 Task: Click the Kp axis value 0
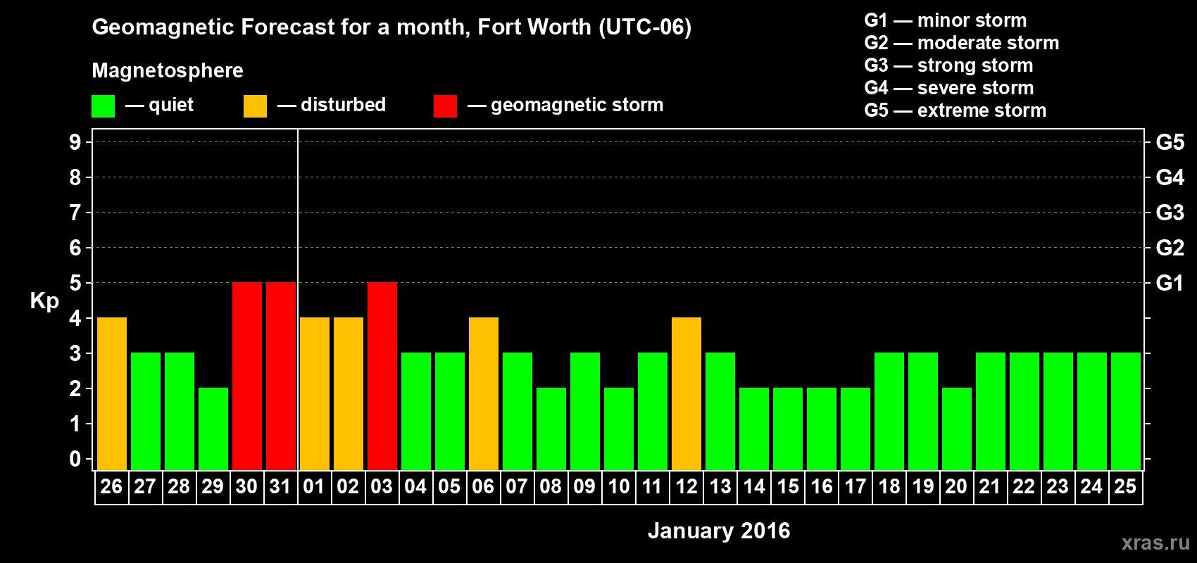[x=75, y=459]
